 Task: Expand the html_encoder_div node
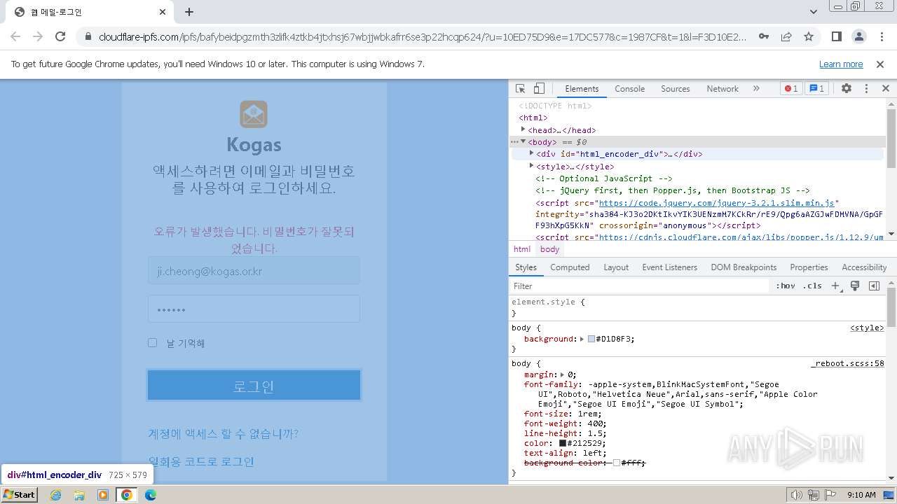click(x=531, y=153)
